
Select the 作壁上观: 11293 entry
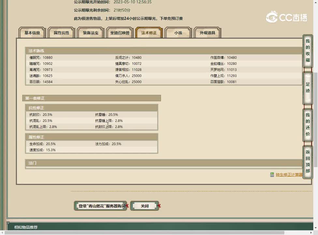[x=224, y=76]
